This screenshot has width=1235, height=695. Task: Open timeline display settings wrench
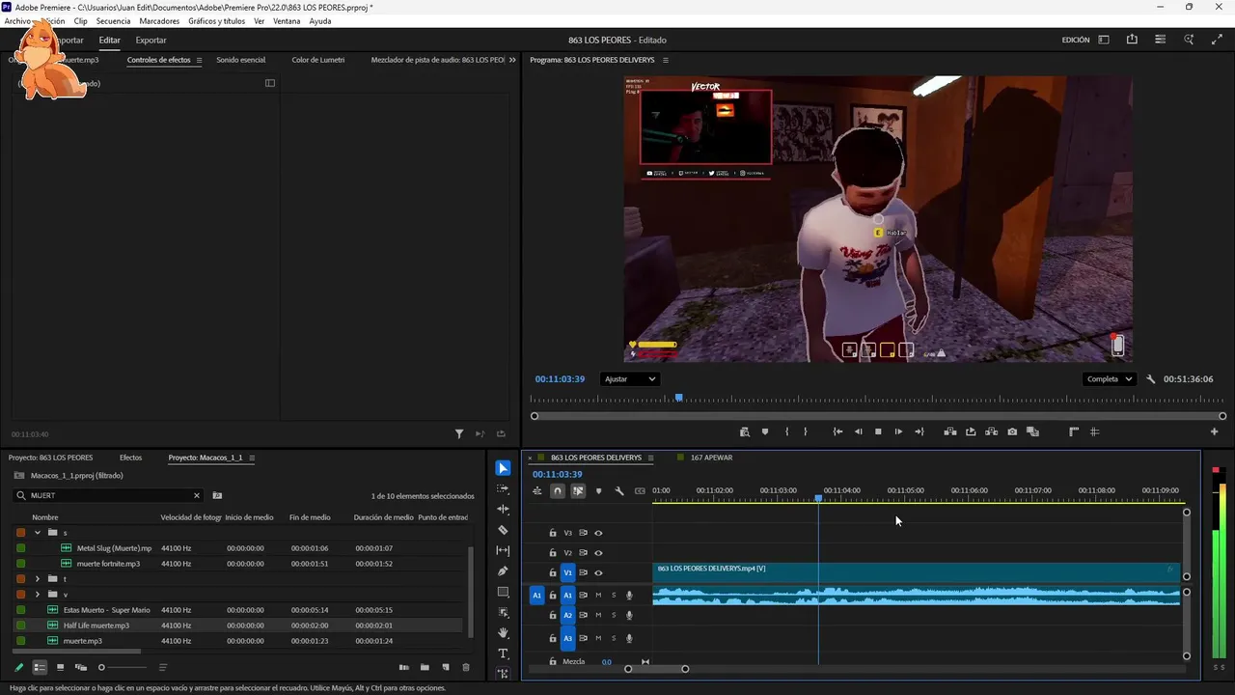[x=619, y=491]
